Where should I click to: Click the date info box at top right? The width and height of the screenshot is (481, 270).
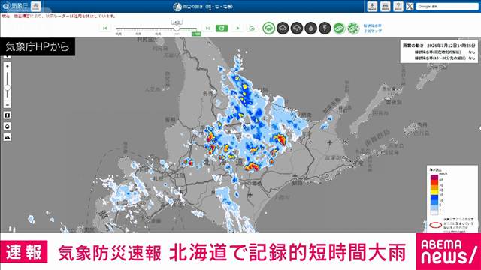[439, 52]
